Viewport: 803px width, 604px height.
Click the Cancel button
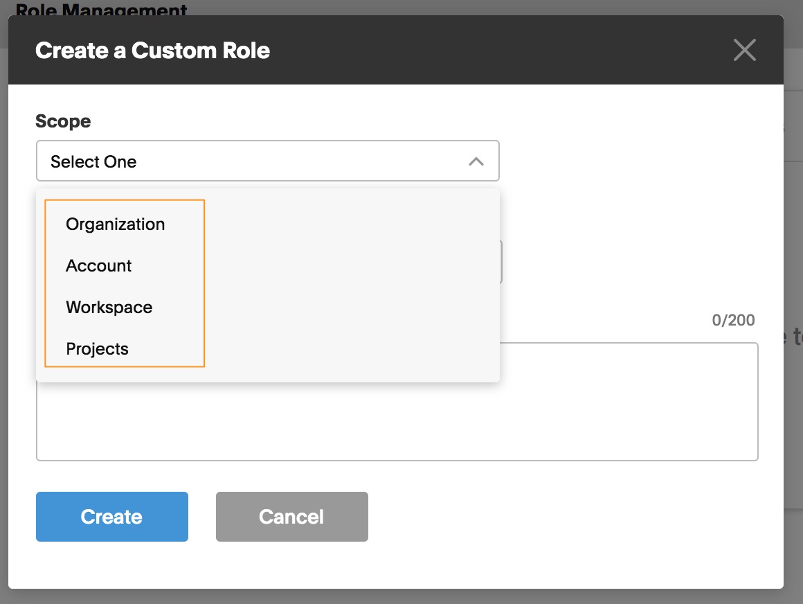pyautogui.click(x=292, y=517)
